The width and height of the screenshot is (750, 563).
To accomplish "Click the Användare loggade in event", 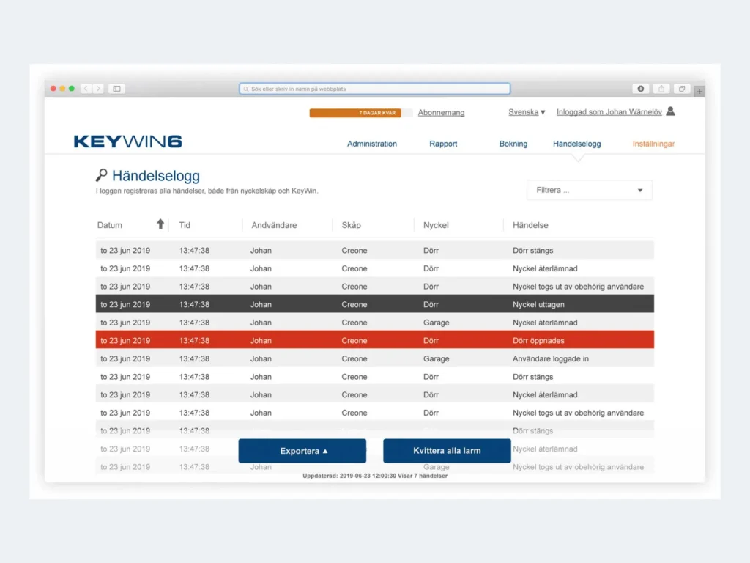I will [551, 358].
